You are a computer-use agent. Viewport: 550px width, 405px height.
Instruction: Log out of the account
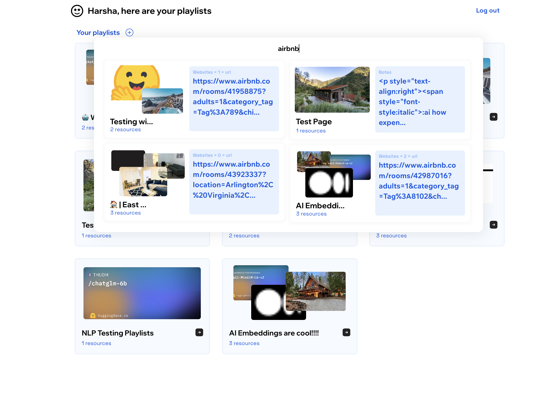pos(488,11)
